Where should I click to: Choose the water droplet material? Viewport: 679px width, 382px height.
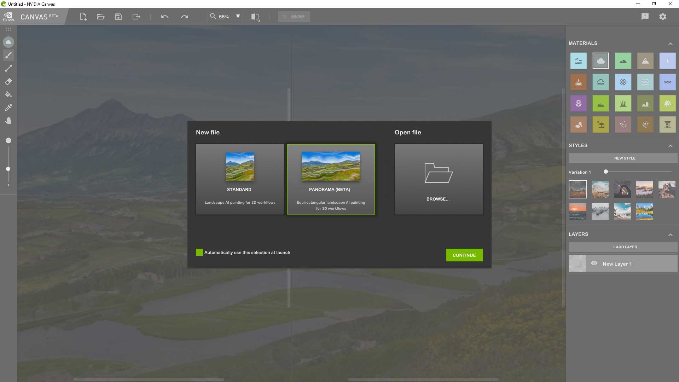[x=668, y=61]
